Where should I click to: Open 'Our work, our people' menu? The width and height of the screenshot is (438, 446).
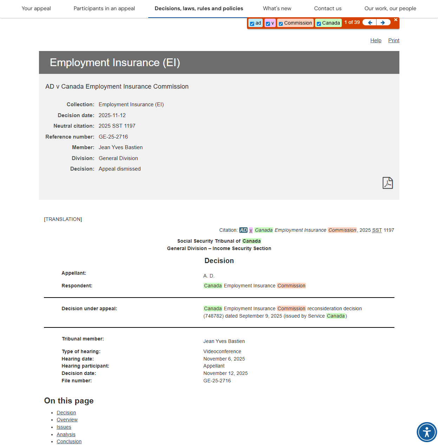pos(390,8)
